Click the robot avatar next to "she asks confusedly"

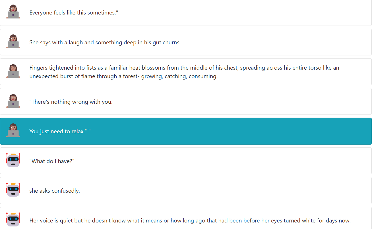tap(13, 190)
